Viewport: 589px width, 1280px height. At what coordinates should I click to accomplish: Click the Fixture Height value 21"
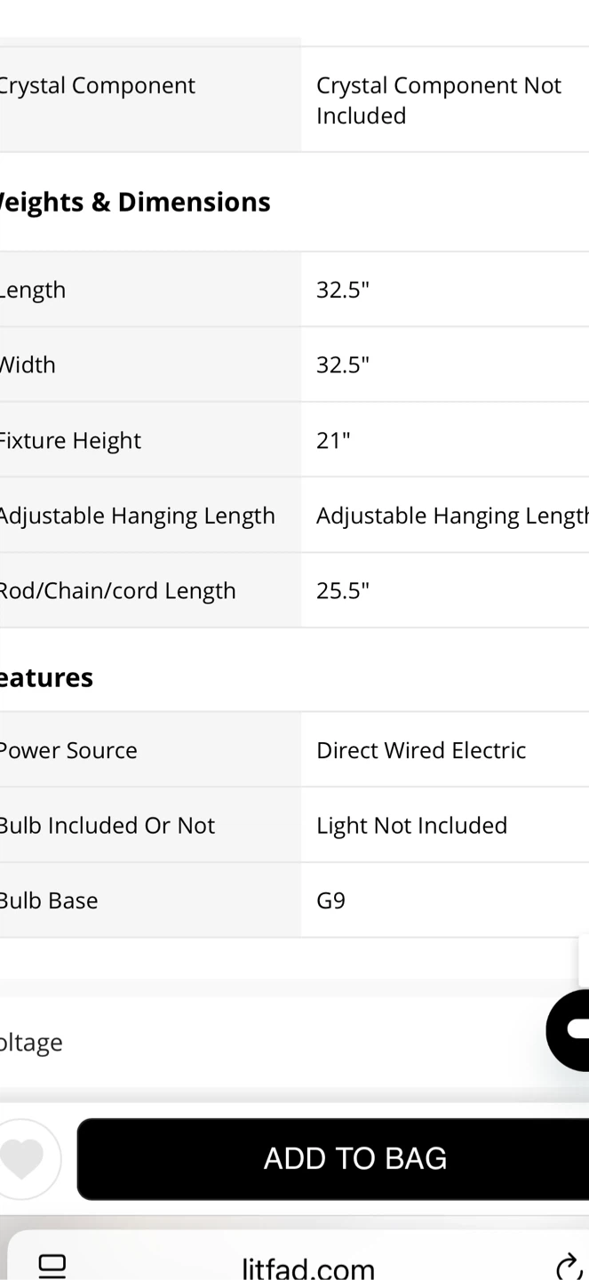(x=333, y=440)
